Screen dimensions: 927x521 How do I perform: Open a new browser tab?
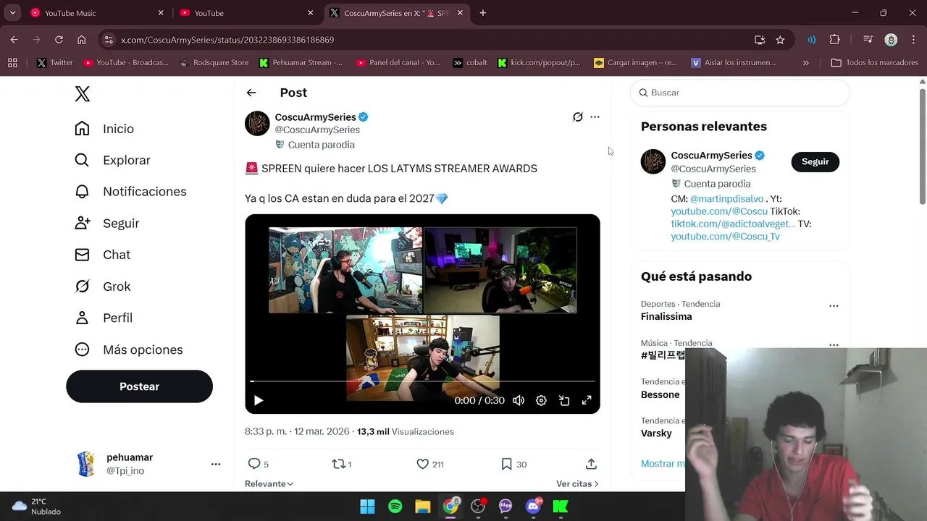(x=483, y=13)
